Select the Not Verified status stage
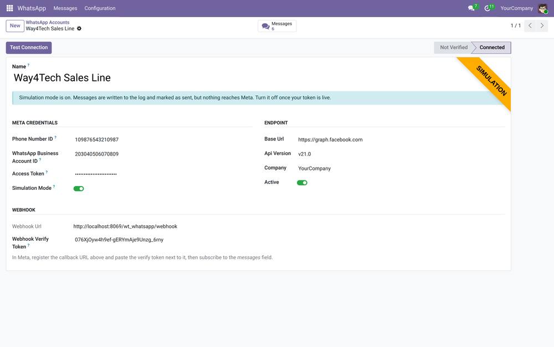The height and width of the screenshot is (347, 554). click(454, 47)
